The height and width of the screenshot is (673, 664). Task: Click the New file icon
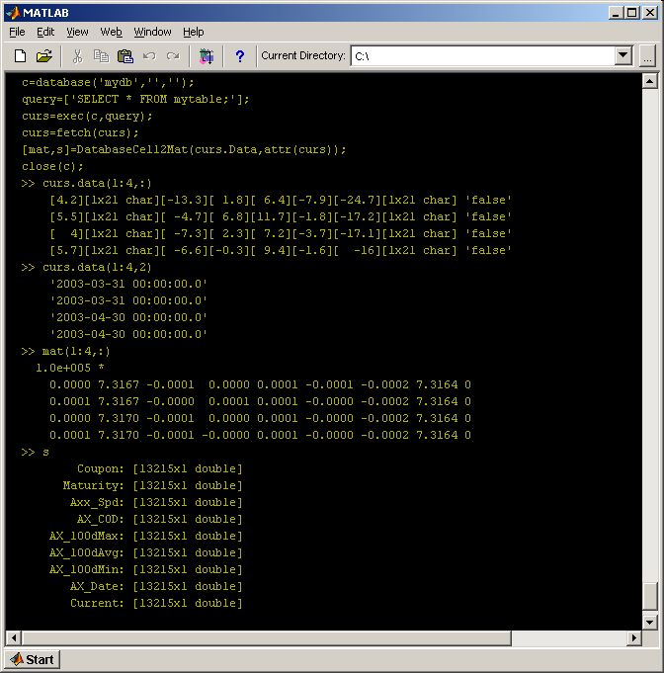pos(20,55)
